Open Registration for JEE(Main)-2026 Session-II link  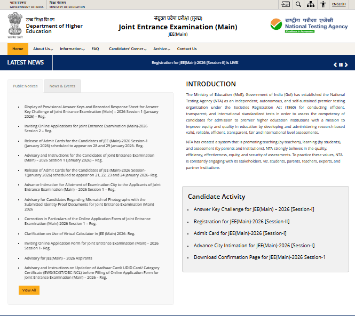[x=242, y=222]
